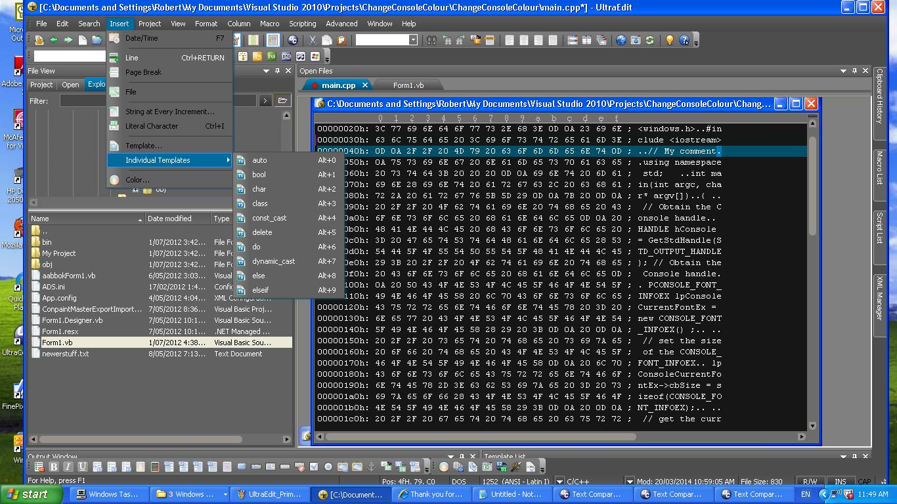
Task: Click the open folder icon next to Filter
Action: point(282,100)
